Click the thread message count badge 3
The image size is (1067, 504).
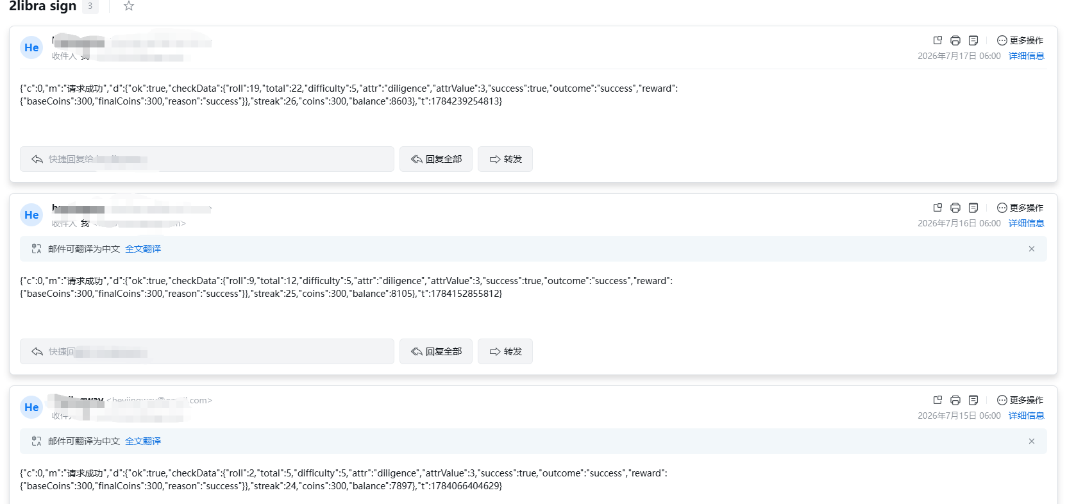(x=90, y=6)
